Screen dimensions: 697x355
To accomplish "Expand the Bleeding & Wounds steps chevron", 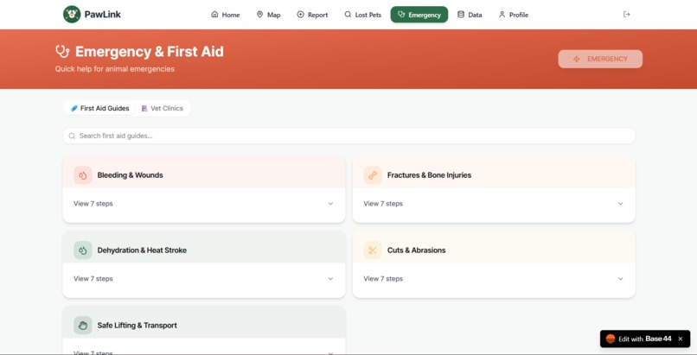I will [x=330, y=204].
